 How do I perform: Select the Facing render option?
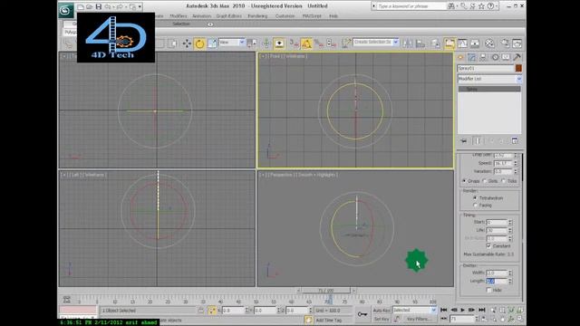pos(475,206)
